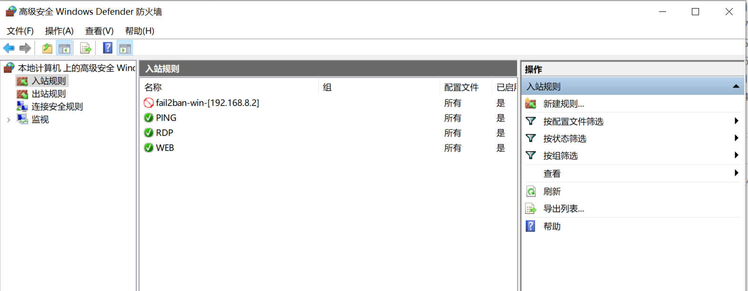Open the 文件(F) menu
This screenshot has width=748, height=291.
point(20,31)
